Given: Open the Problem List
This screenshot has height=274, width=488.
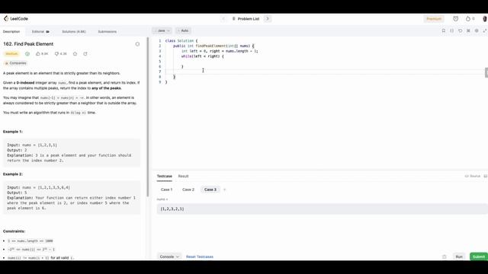Looking at the screenshot, I should (x=246, y=18).
